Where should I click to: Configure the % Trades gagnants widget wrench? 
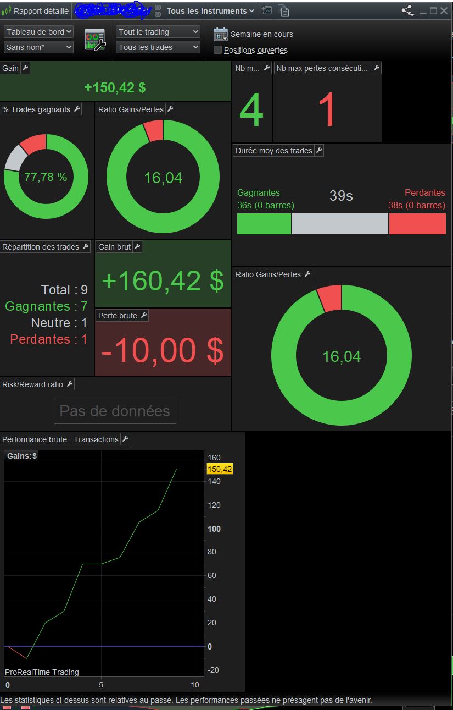(x=77, y=109)
